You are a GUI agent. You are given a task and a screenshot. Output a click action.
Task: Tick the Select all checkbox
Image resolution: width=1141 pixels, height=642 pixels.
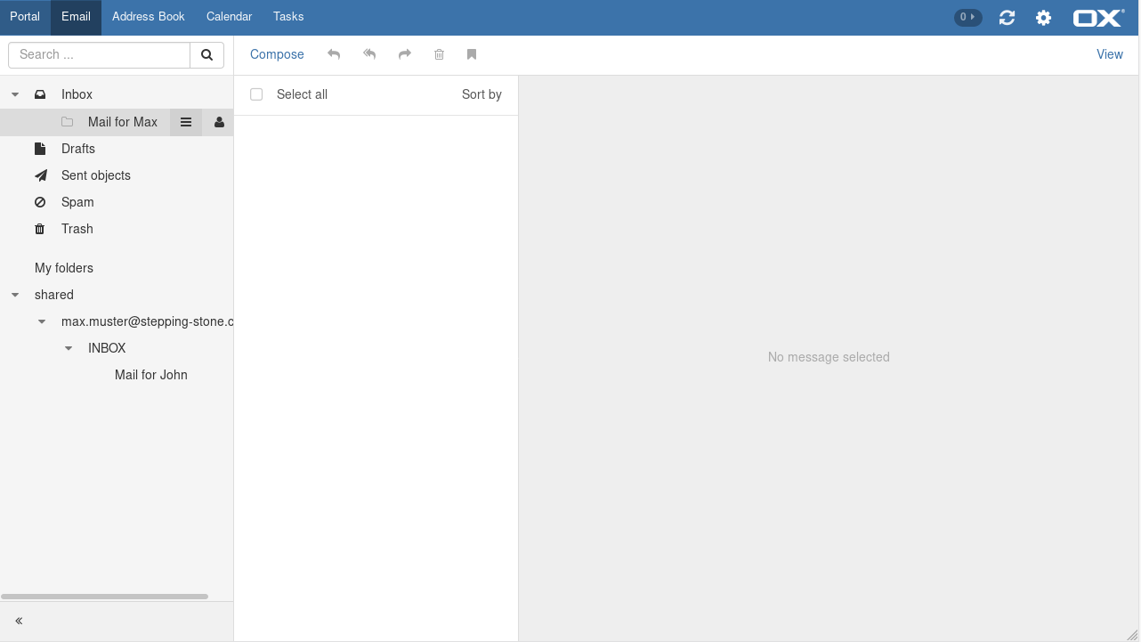[x=256, y=94]
